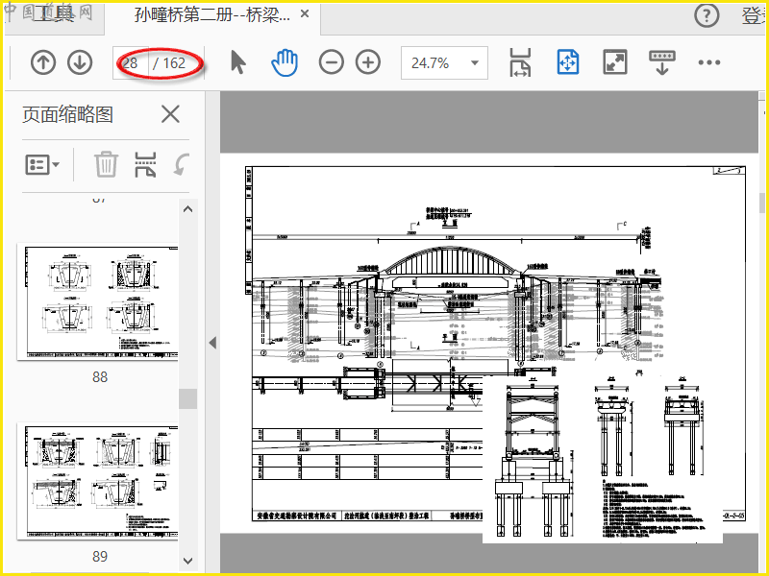
Task: Click the fit-width scrolling mode icon
Action: (x=520, y=63)
